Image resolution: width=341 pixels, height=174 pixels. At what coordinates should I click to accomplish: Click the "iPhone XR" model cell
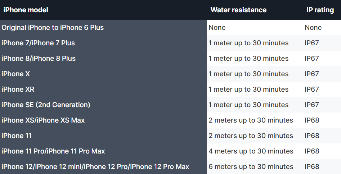[x=18, y=90]
